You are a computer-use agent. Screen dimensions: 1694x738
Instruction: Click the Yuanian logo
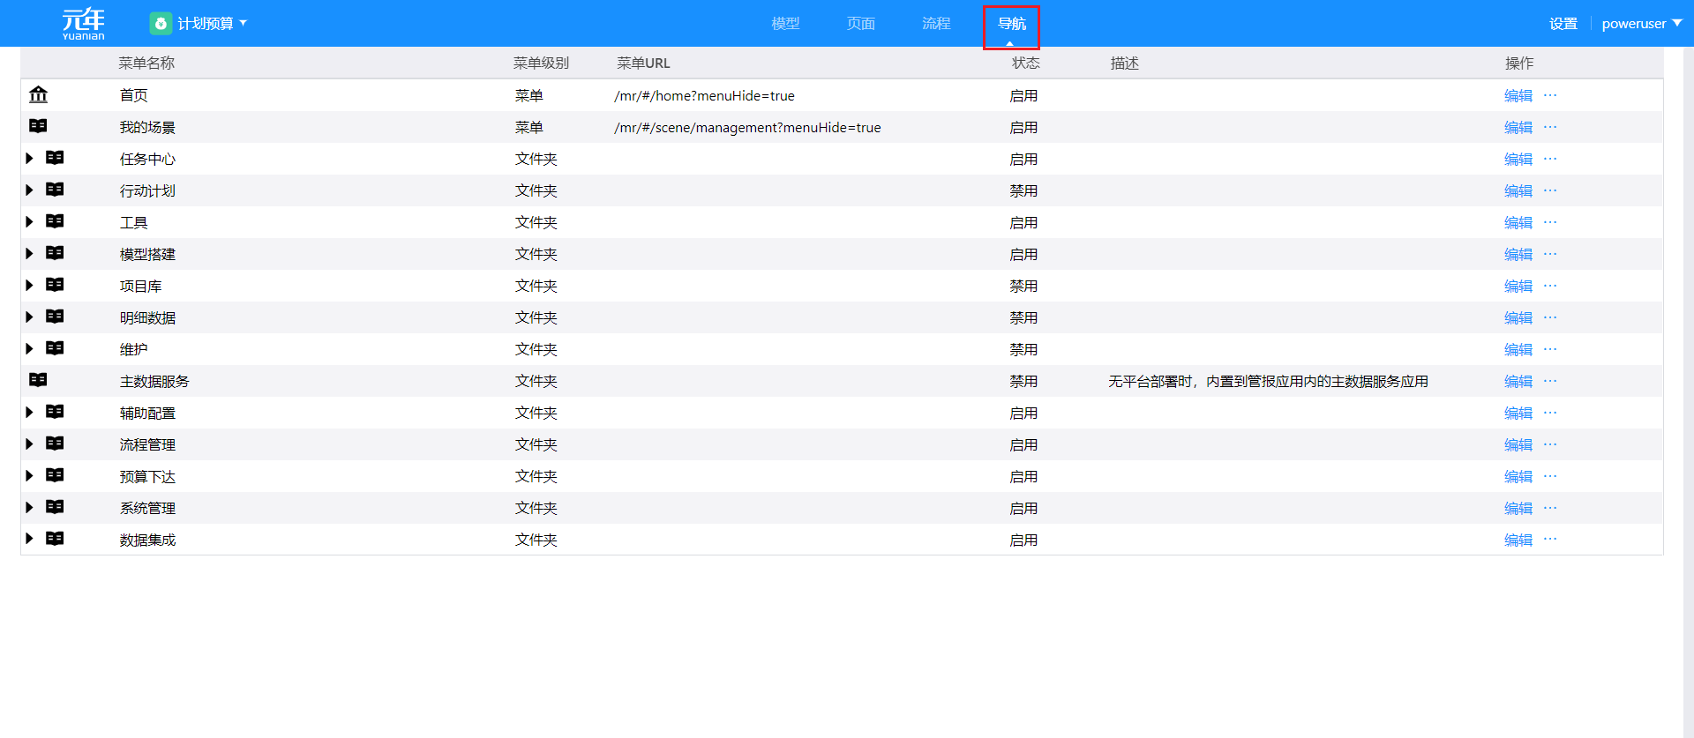pyautogui.click(x=84, y=24)
